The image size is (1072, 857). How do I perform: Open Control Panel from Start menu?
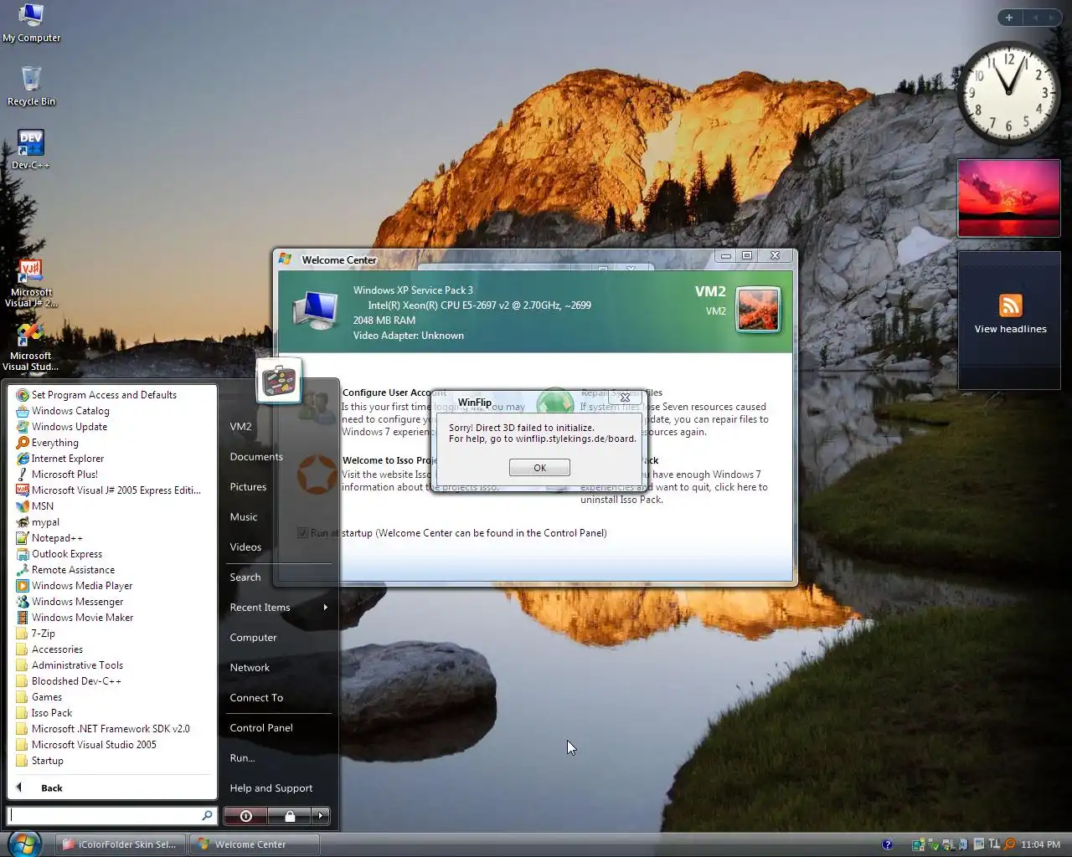pyautogui.click(x=261, y=728)
